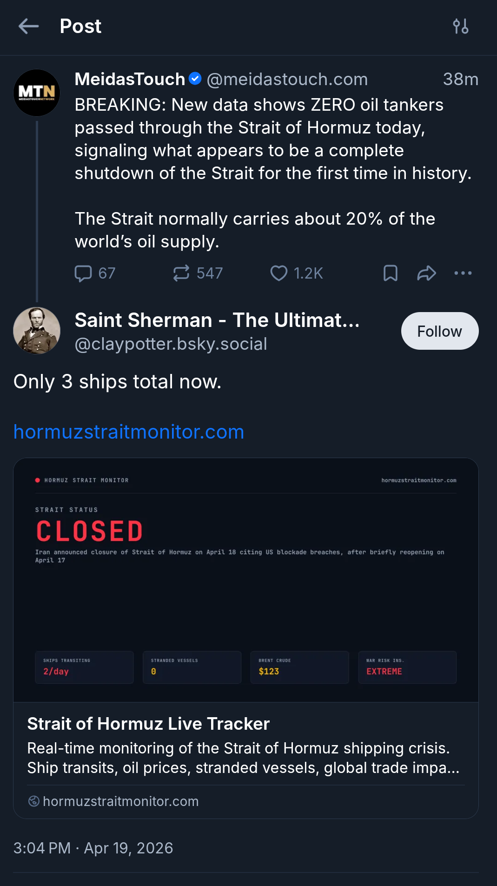Click the @claypotter.bsky.social handle
The width and height of the screenshot is (497, 886).
[x=171, y=344]
